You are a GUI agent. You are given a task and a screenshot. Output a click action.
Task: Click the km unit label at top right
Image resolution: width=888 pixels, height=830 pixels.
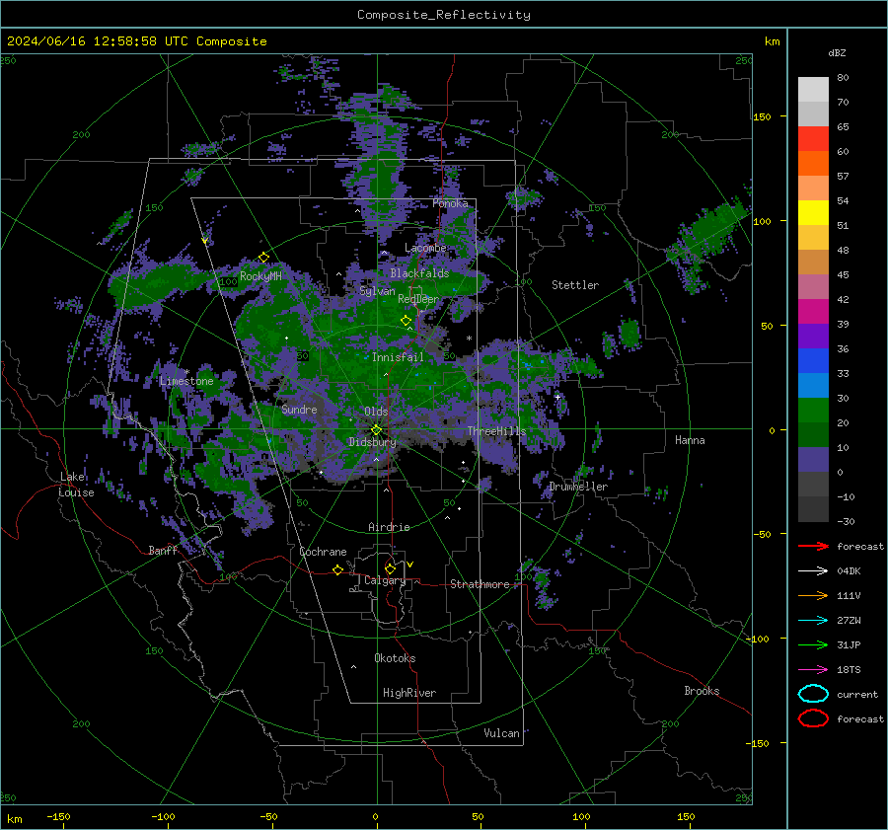tap(772, 41)
